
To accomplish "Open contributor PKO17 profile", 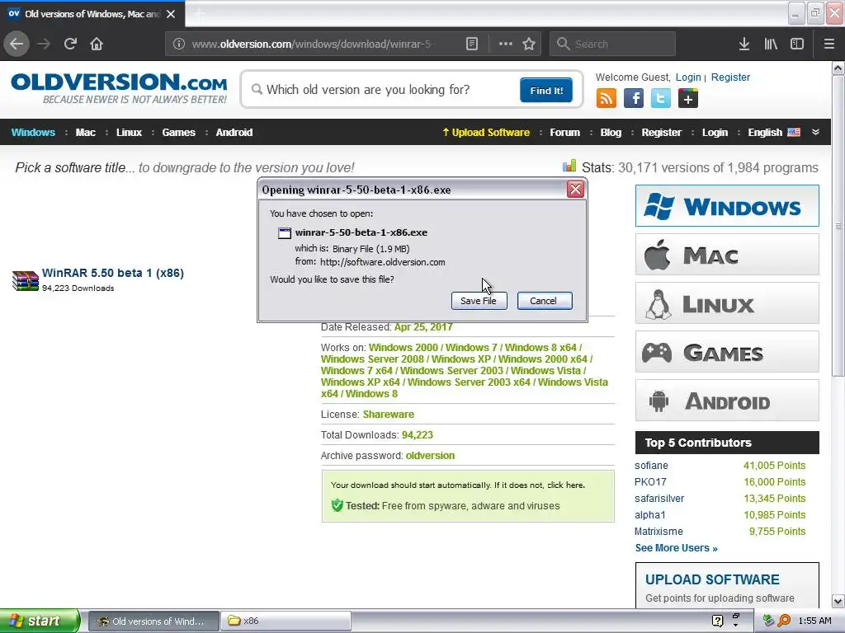I will pos(650,481).
